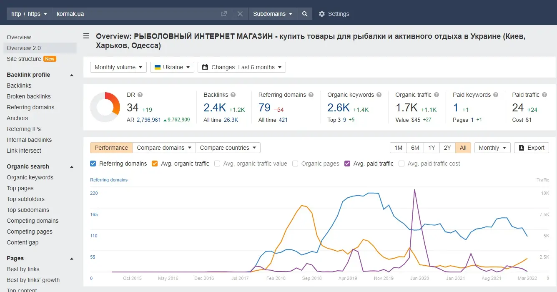The width and height of the screenshot is (557, 292).
Task: Uncheck the Referring domains checkbox
Action: (93, 164)
